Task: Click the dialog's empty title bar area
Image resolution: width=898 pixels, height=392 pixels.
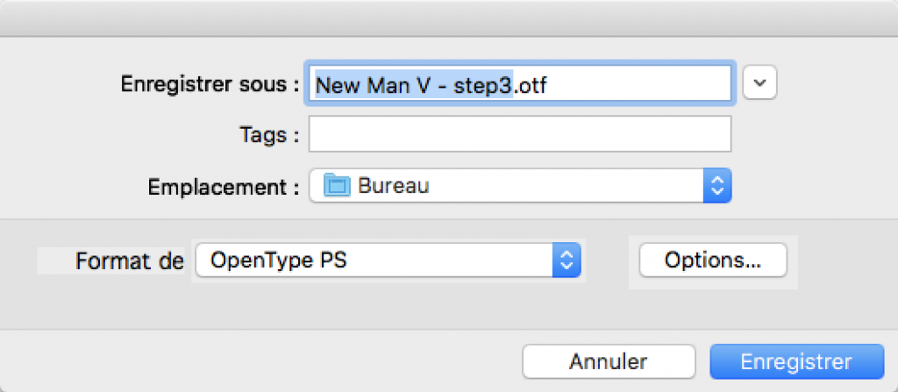Action: pyautogui.click(x=449, y=19)
